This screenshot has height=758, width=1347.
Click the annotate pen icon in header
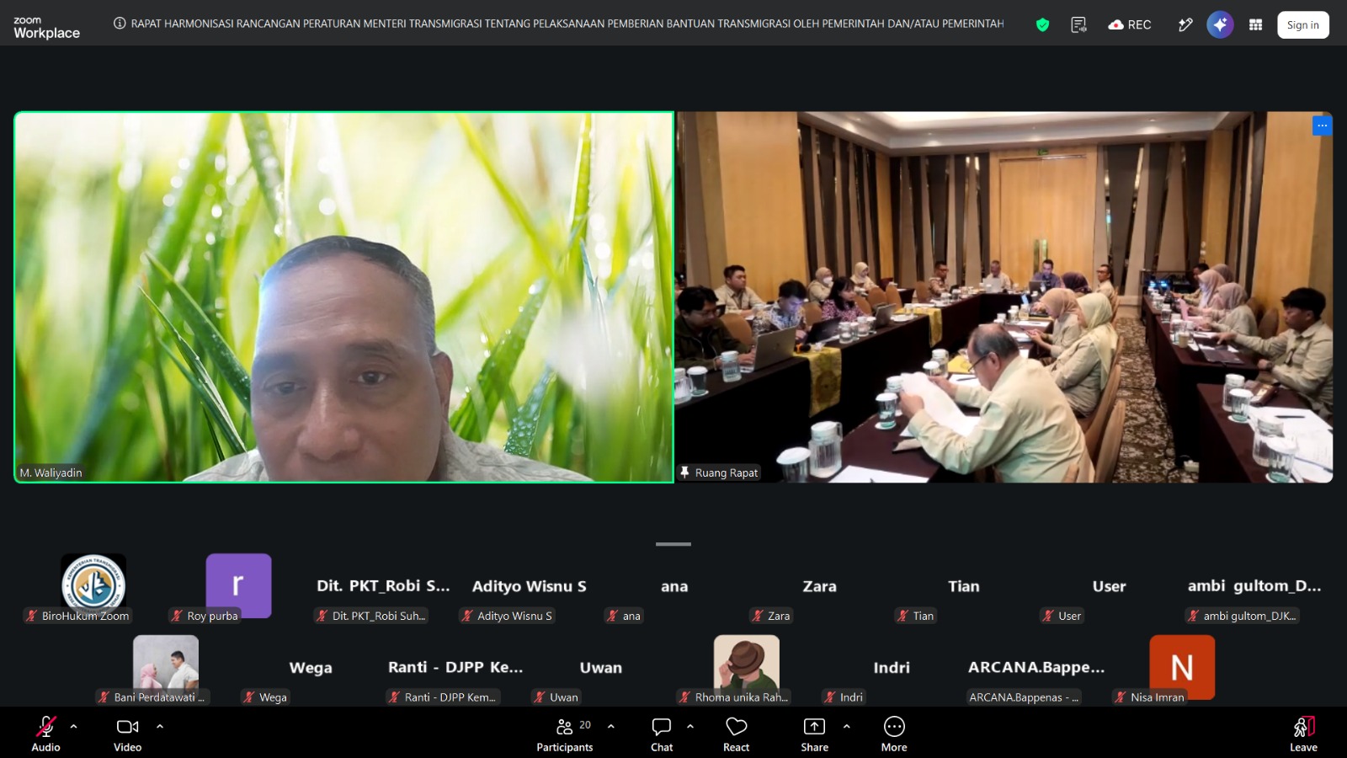[1185, 24]
